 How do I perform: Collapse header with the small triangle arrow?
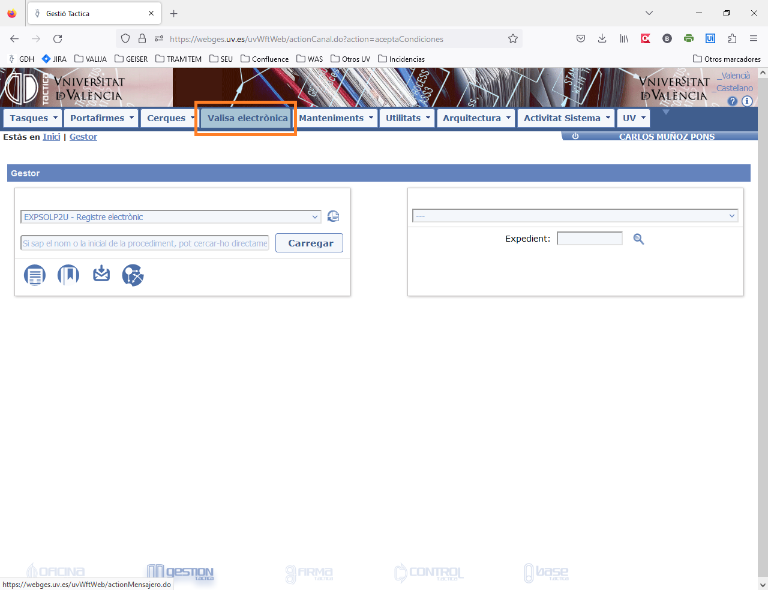(665, 112)
